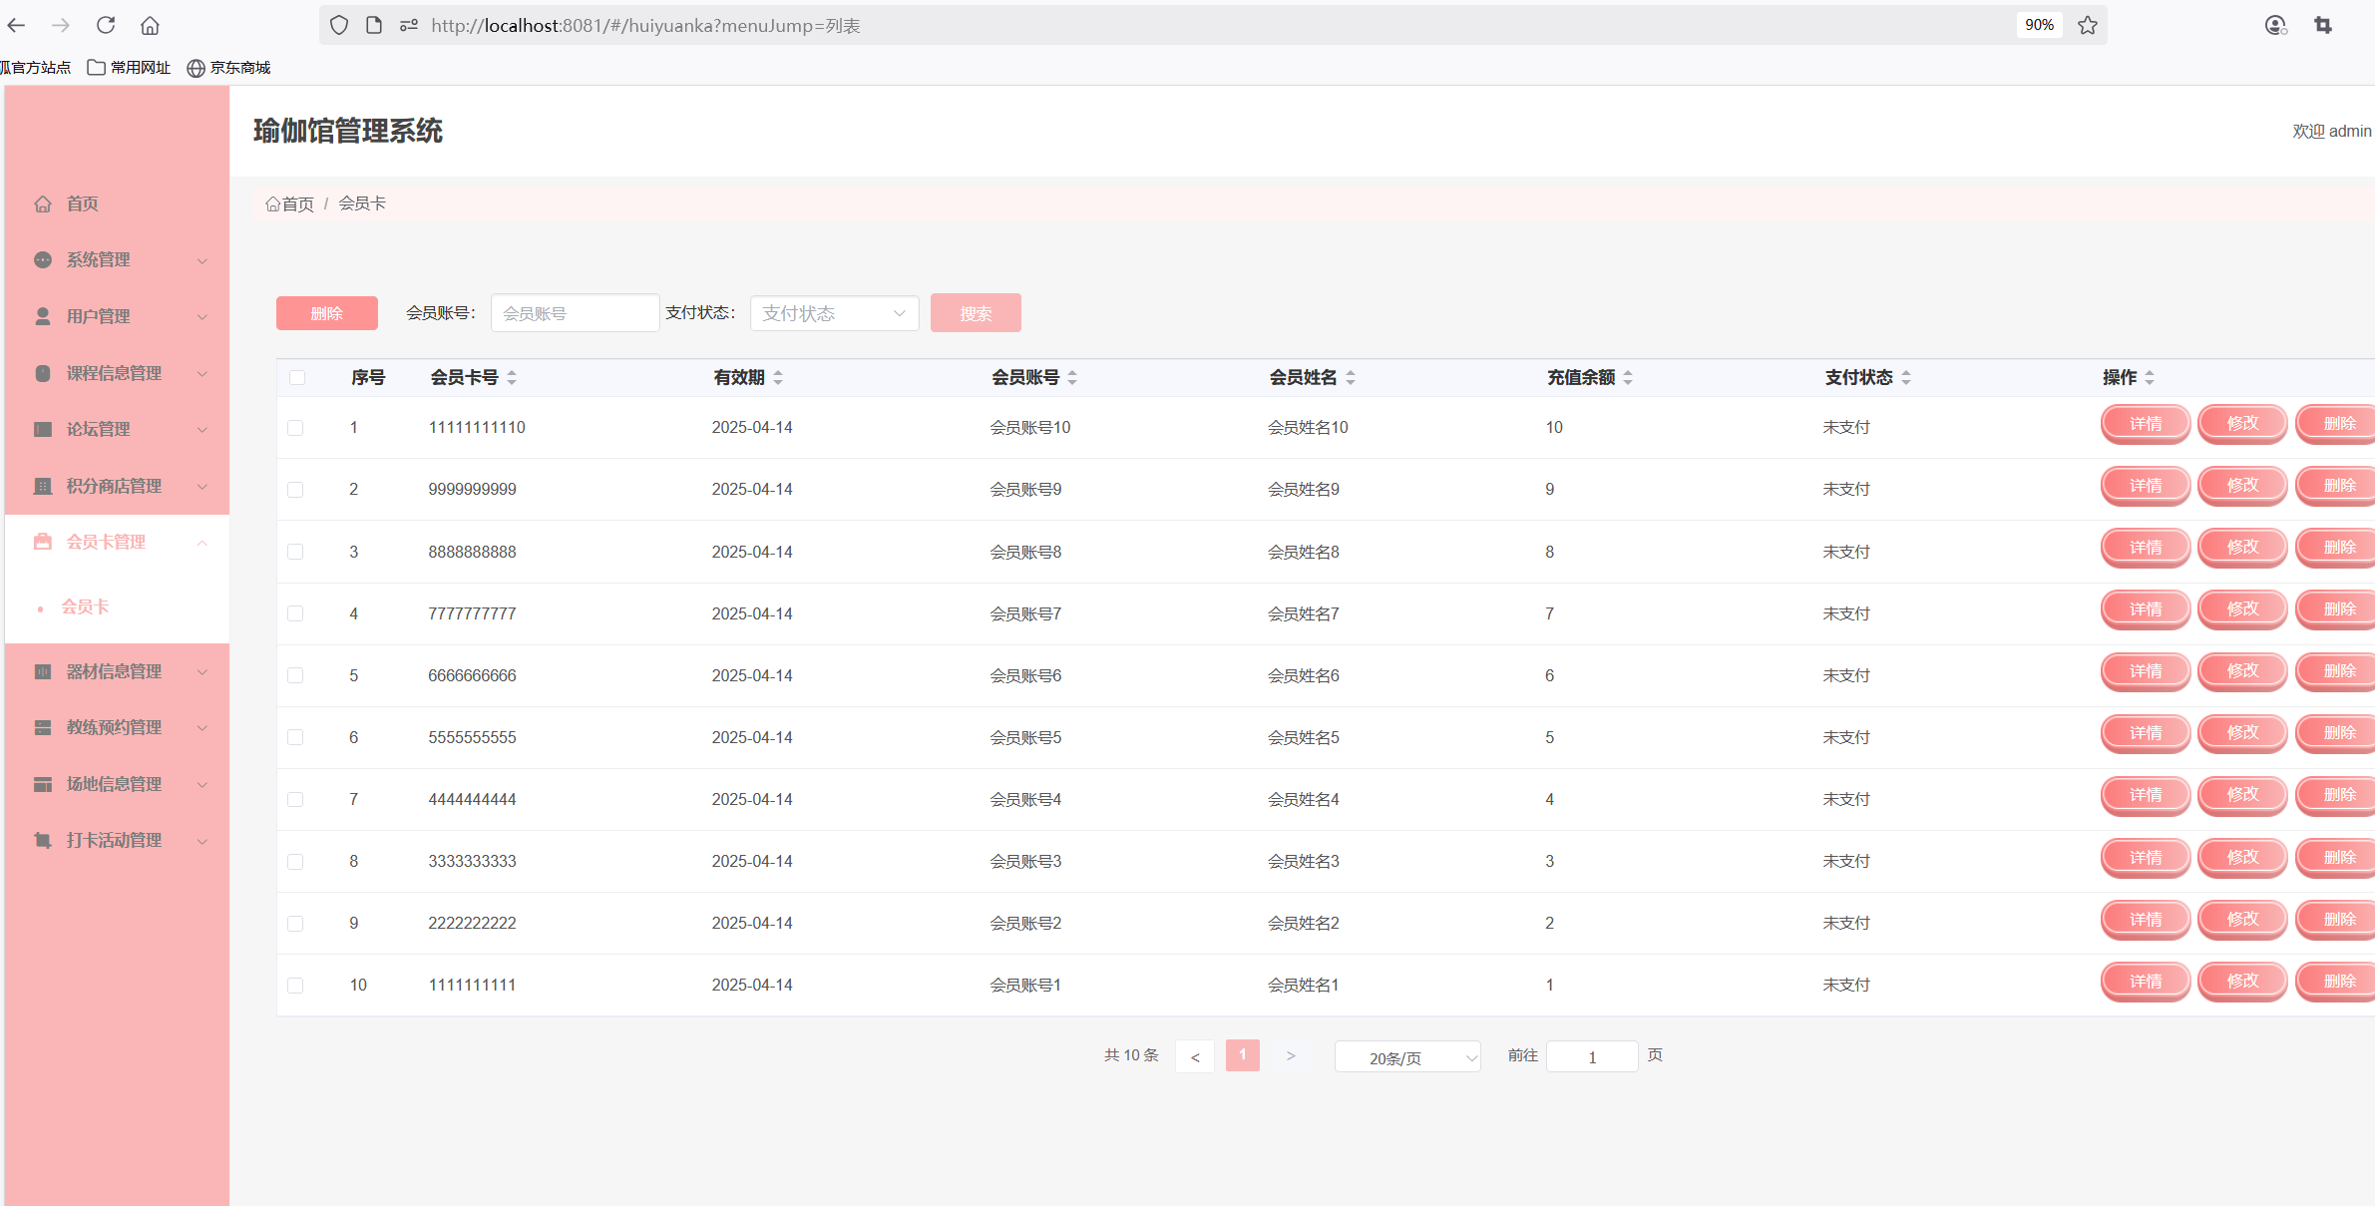Click the home icon in breadcrumb
2375x1206 pixels.
coord(272,203)
